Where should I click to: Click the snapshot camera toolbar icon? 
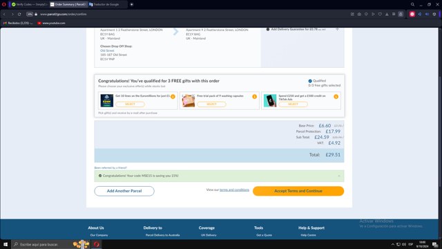click(359, 14)
